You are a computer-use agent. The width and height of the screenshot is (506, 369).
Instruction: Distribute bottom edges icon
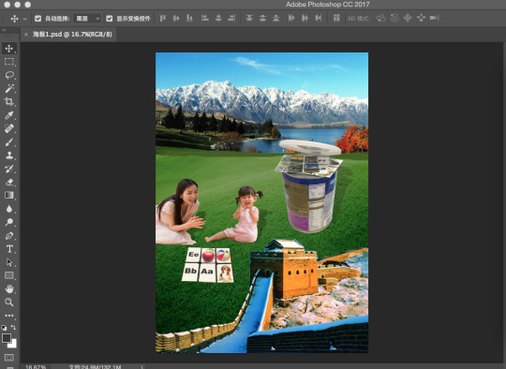tap(275, 18)
